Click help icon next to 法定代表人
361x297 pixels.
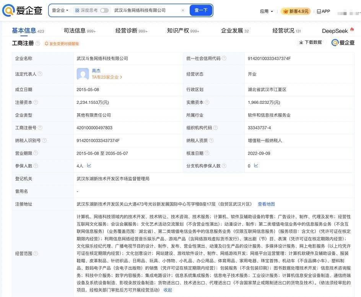click(40, 74)
